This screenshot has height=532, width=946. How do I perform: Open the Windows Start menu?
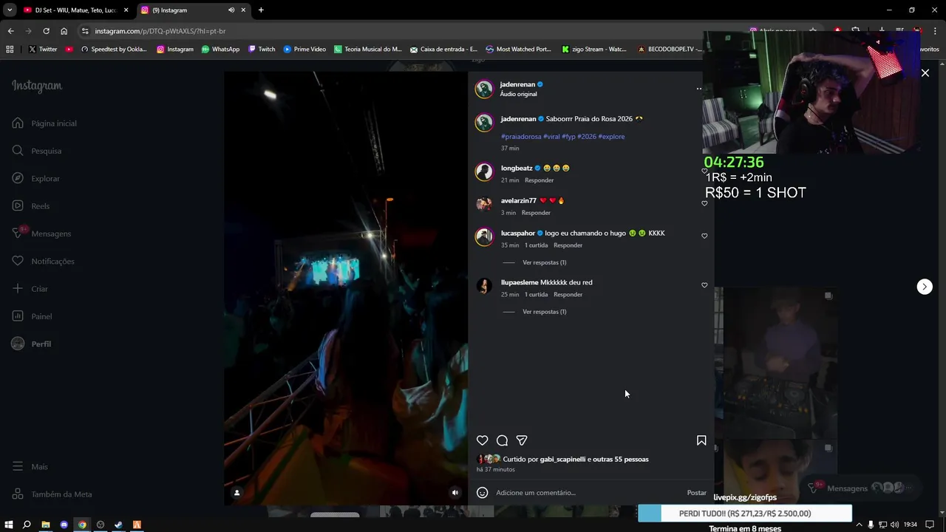pos(9,525)
